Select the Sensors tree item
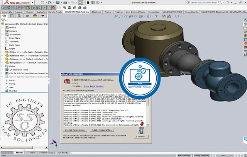 pyautogui.click(x=13, y=31)
